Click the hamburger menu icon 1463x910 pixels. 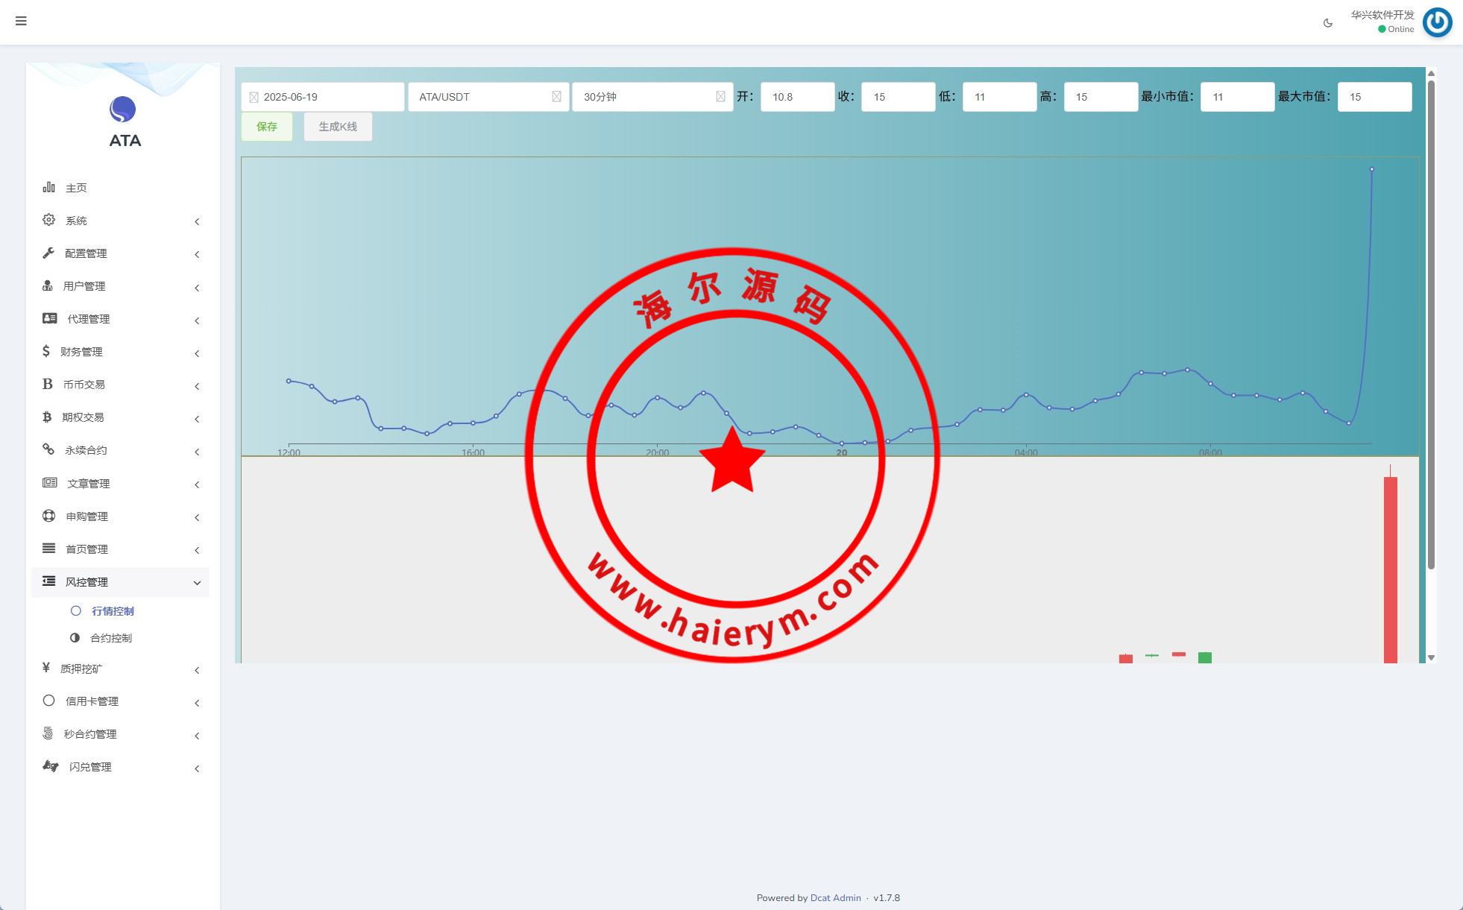coord(21,21)
